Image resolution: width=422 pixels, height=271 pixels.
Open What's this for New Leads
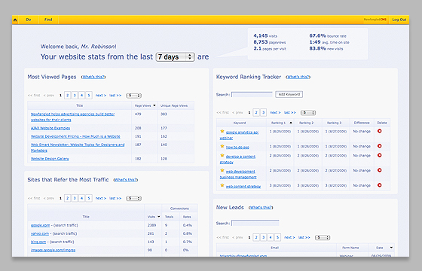[261, 208]
